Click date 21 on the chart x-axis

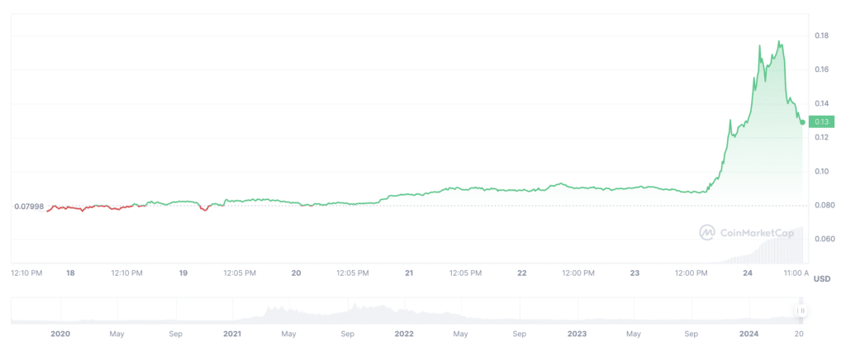pos(409,272)
